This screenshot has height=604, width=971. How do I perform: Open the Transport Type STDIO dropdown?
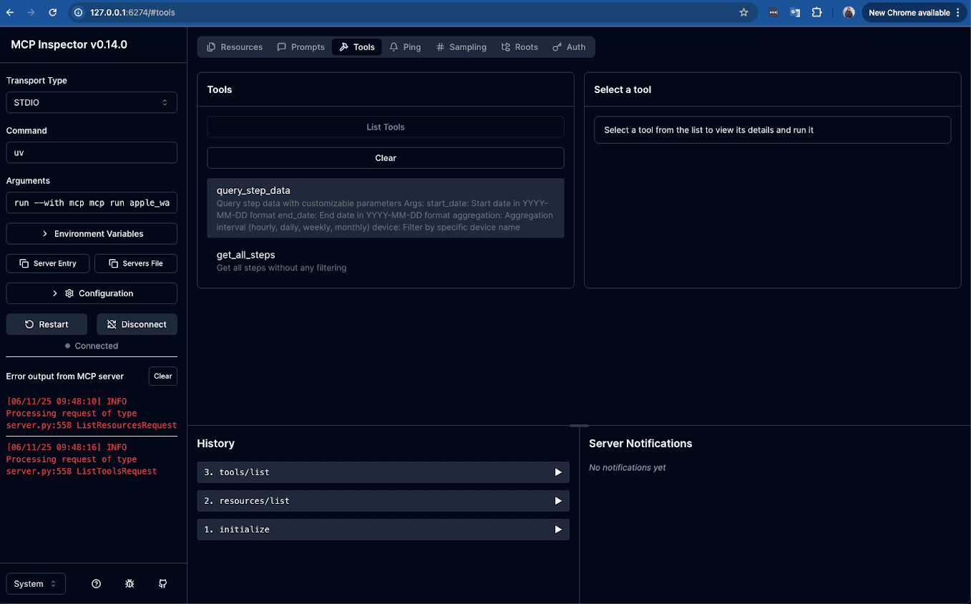91,102
